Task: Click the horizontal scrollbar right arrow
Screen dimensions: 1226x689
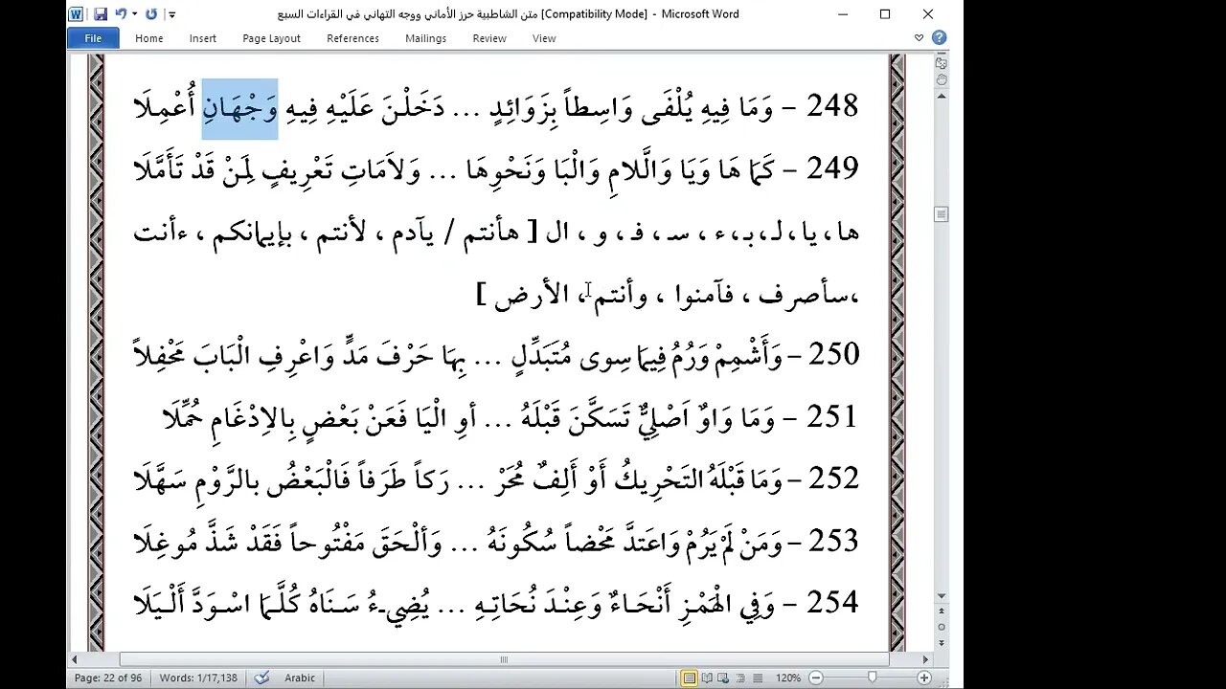Action: tap(925, 659)
